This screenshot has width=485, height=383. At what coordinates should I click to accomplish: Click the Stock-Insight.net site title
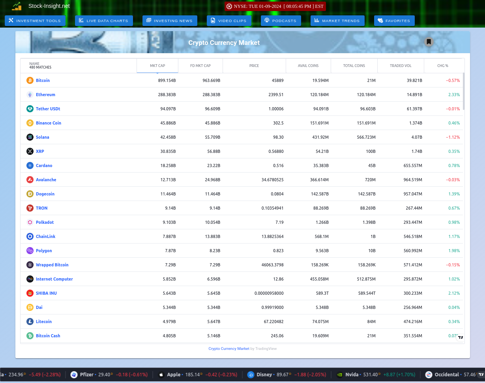(49, 6)
